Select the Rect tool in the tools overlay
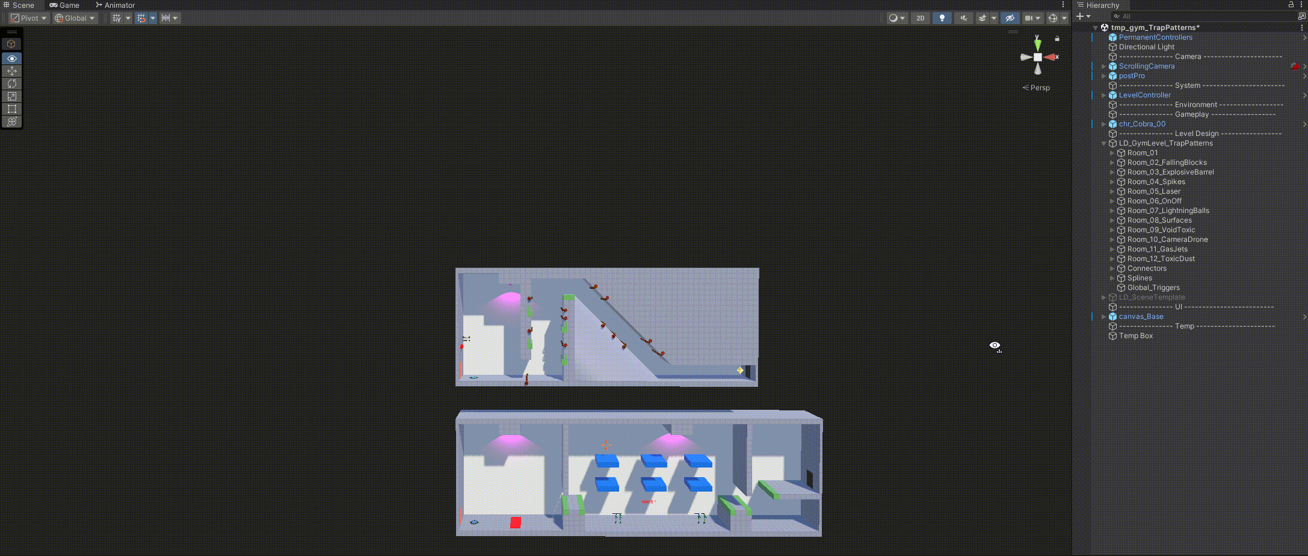Screen dimensions: 1308x556 11,109
